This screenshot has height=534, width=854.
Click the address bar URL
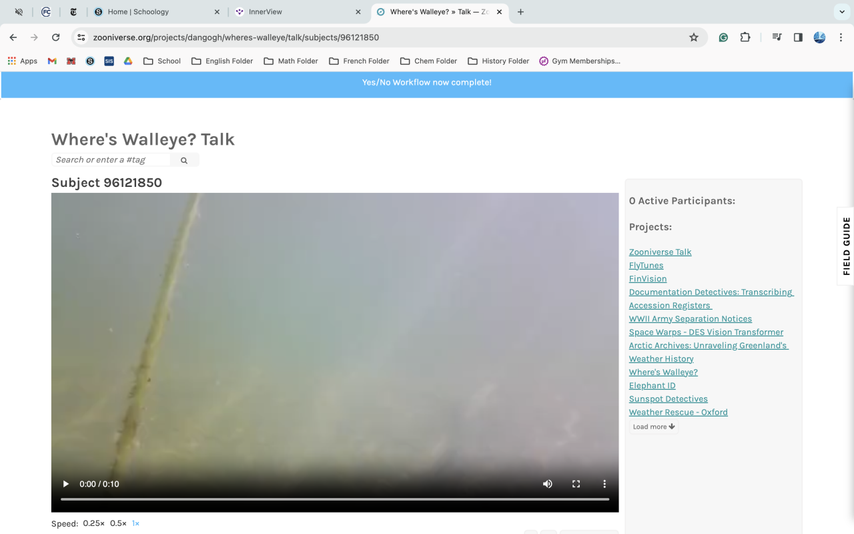[x=236, y=37]
